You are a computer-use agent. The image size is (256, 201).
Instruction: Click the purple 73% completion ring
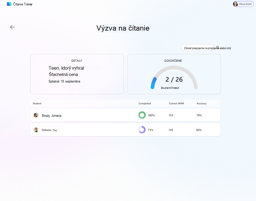[142, 130]
